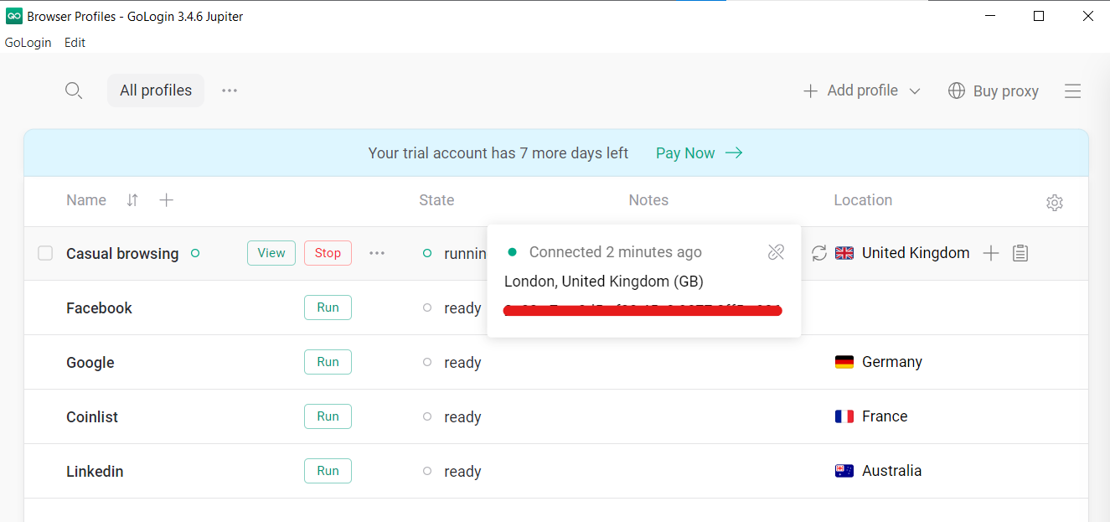Stop the Casual browsing profile
Screen dimensions: 1110x522
[x=328, y=253]
